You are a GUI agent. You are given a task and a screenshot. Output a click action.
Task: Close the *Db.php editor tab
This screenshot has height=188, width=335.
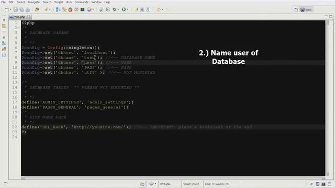(28, 17)
